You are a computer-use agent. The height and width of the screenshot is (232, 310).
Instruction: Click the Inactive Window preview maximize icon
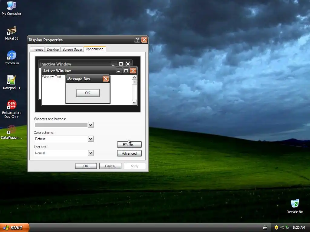click(x=121, y=64)
